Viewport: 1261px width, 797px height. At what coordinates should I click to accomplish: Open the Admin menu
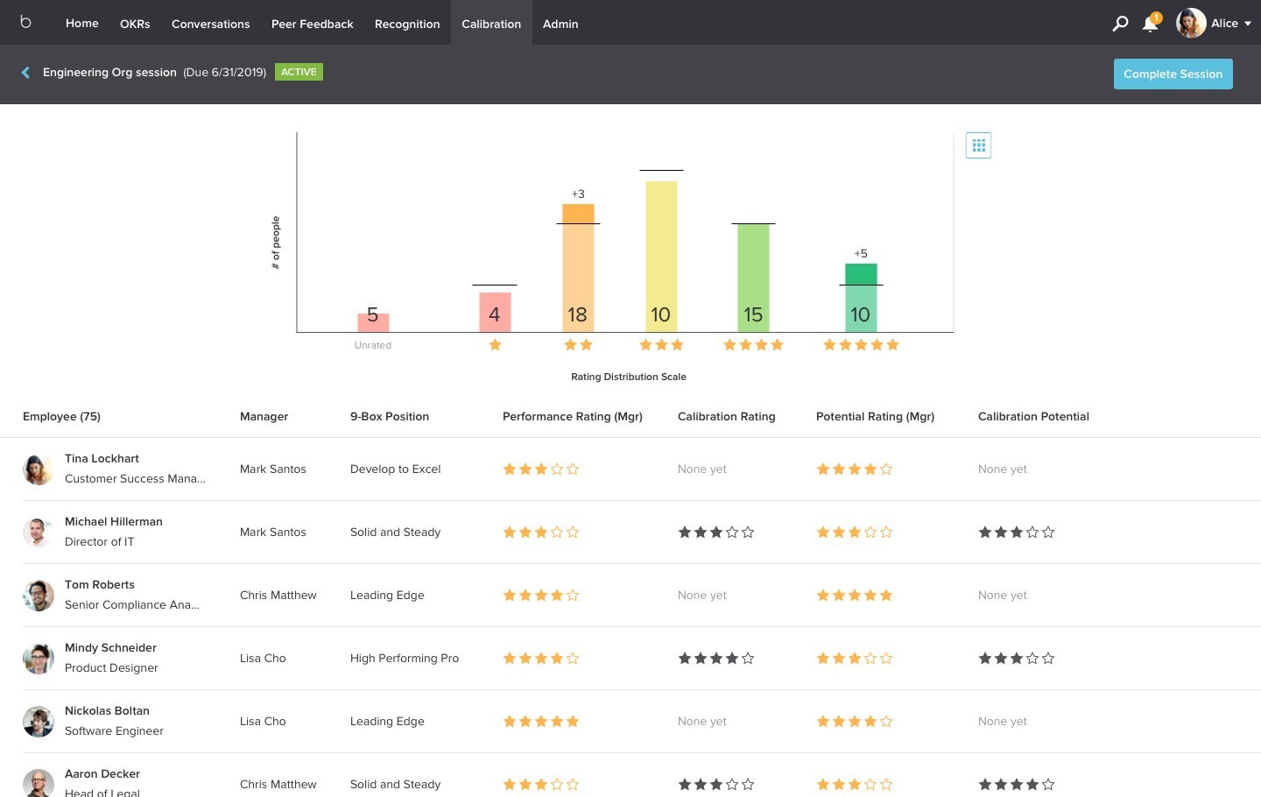[560, 24]
